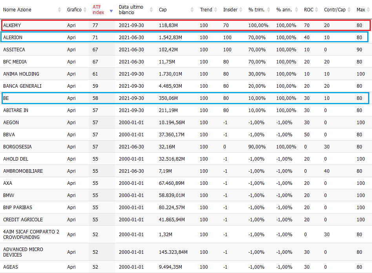Select the ABITARE IN stock name

coord(16,110)
